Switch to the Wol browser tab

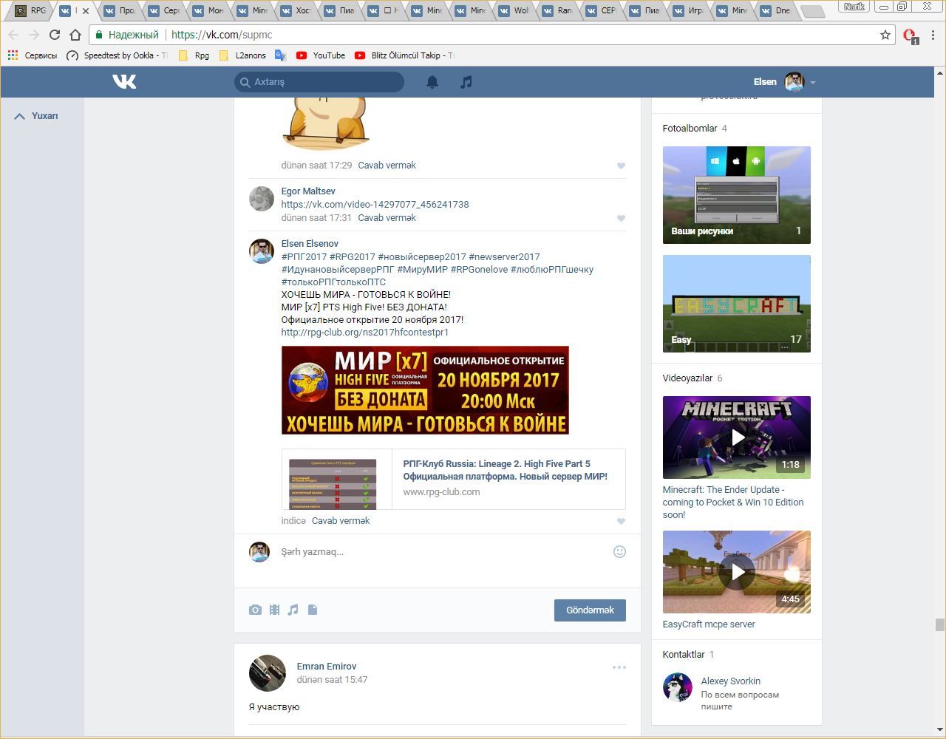click(x=514, y=10)
